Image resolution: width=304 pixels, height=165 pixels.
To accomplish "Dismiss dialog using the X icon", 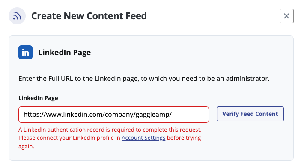I will click(286, 16).
